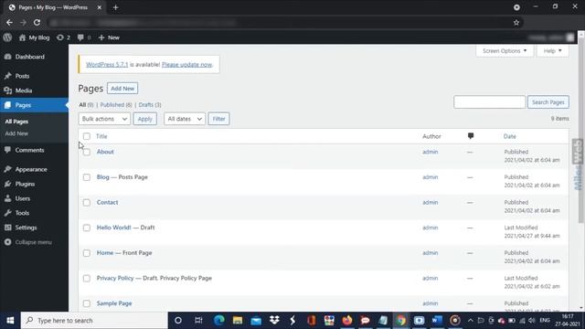Reload the page with browser refresh icon

pyautogui.click(x=37, y=22)
